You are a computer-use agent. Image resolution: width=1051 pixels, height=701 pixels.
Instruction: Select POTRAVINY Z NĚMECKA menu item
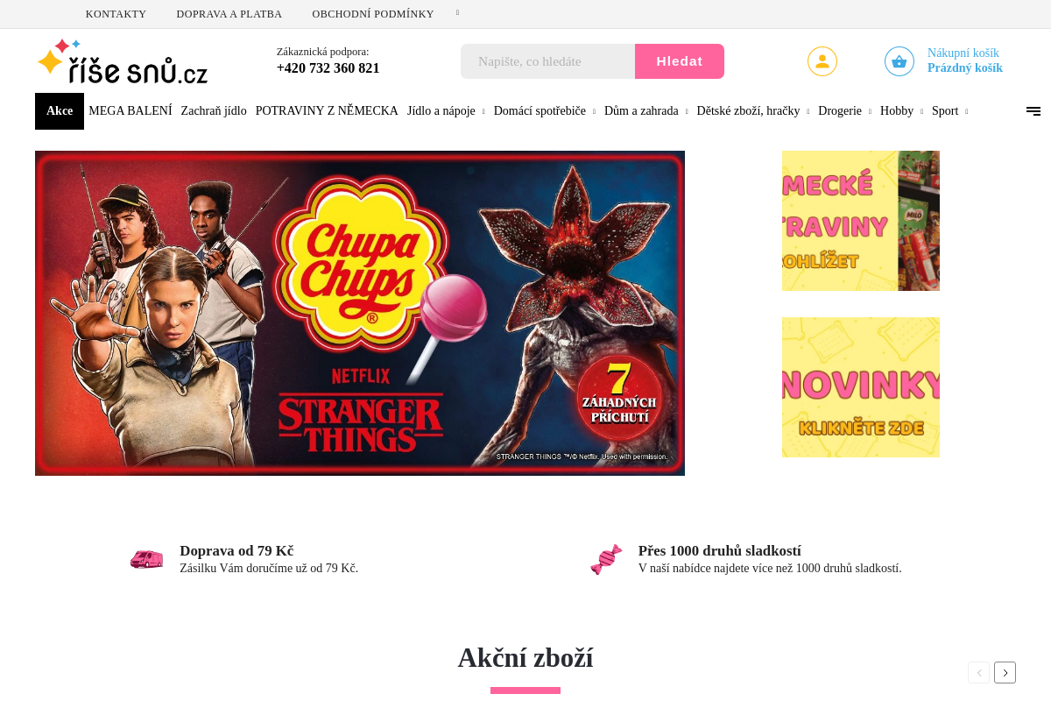327,111
